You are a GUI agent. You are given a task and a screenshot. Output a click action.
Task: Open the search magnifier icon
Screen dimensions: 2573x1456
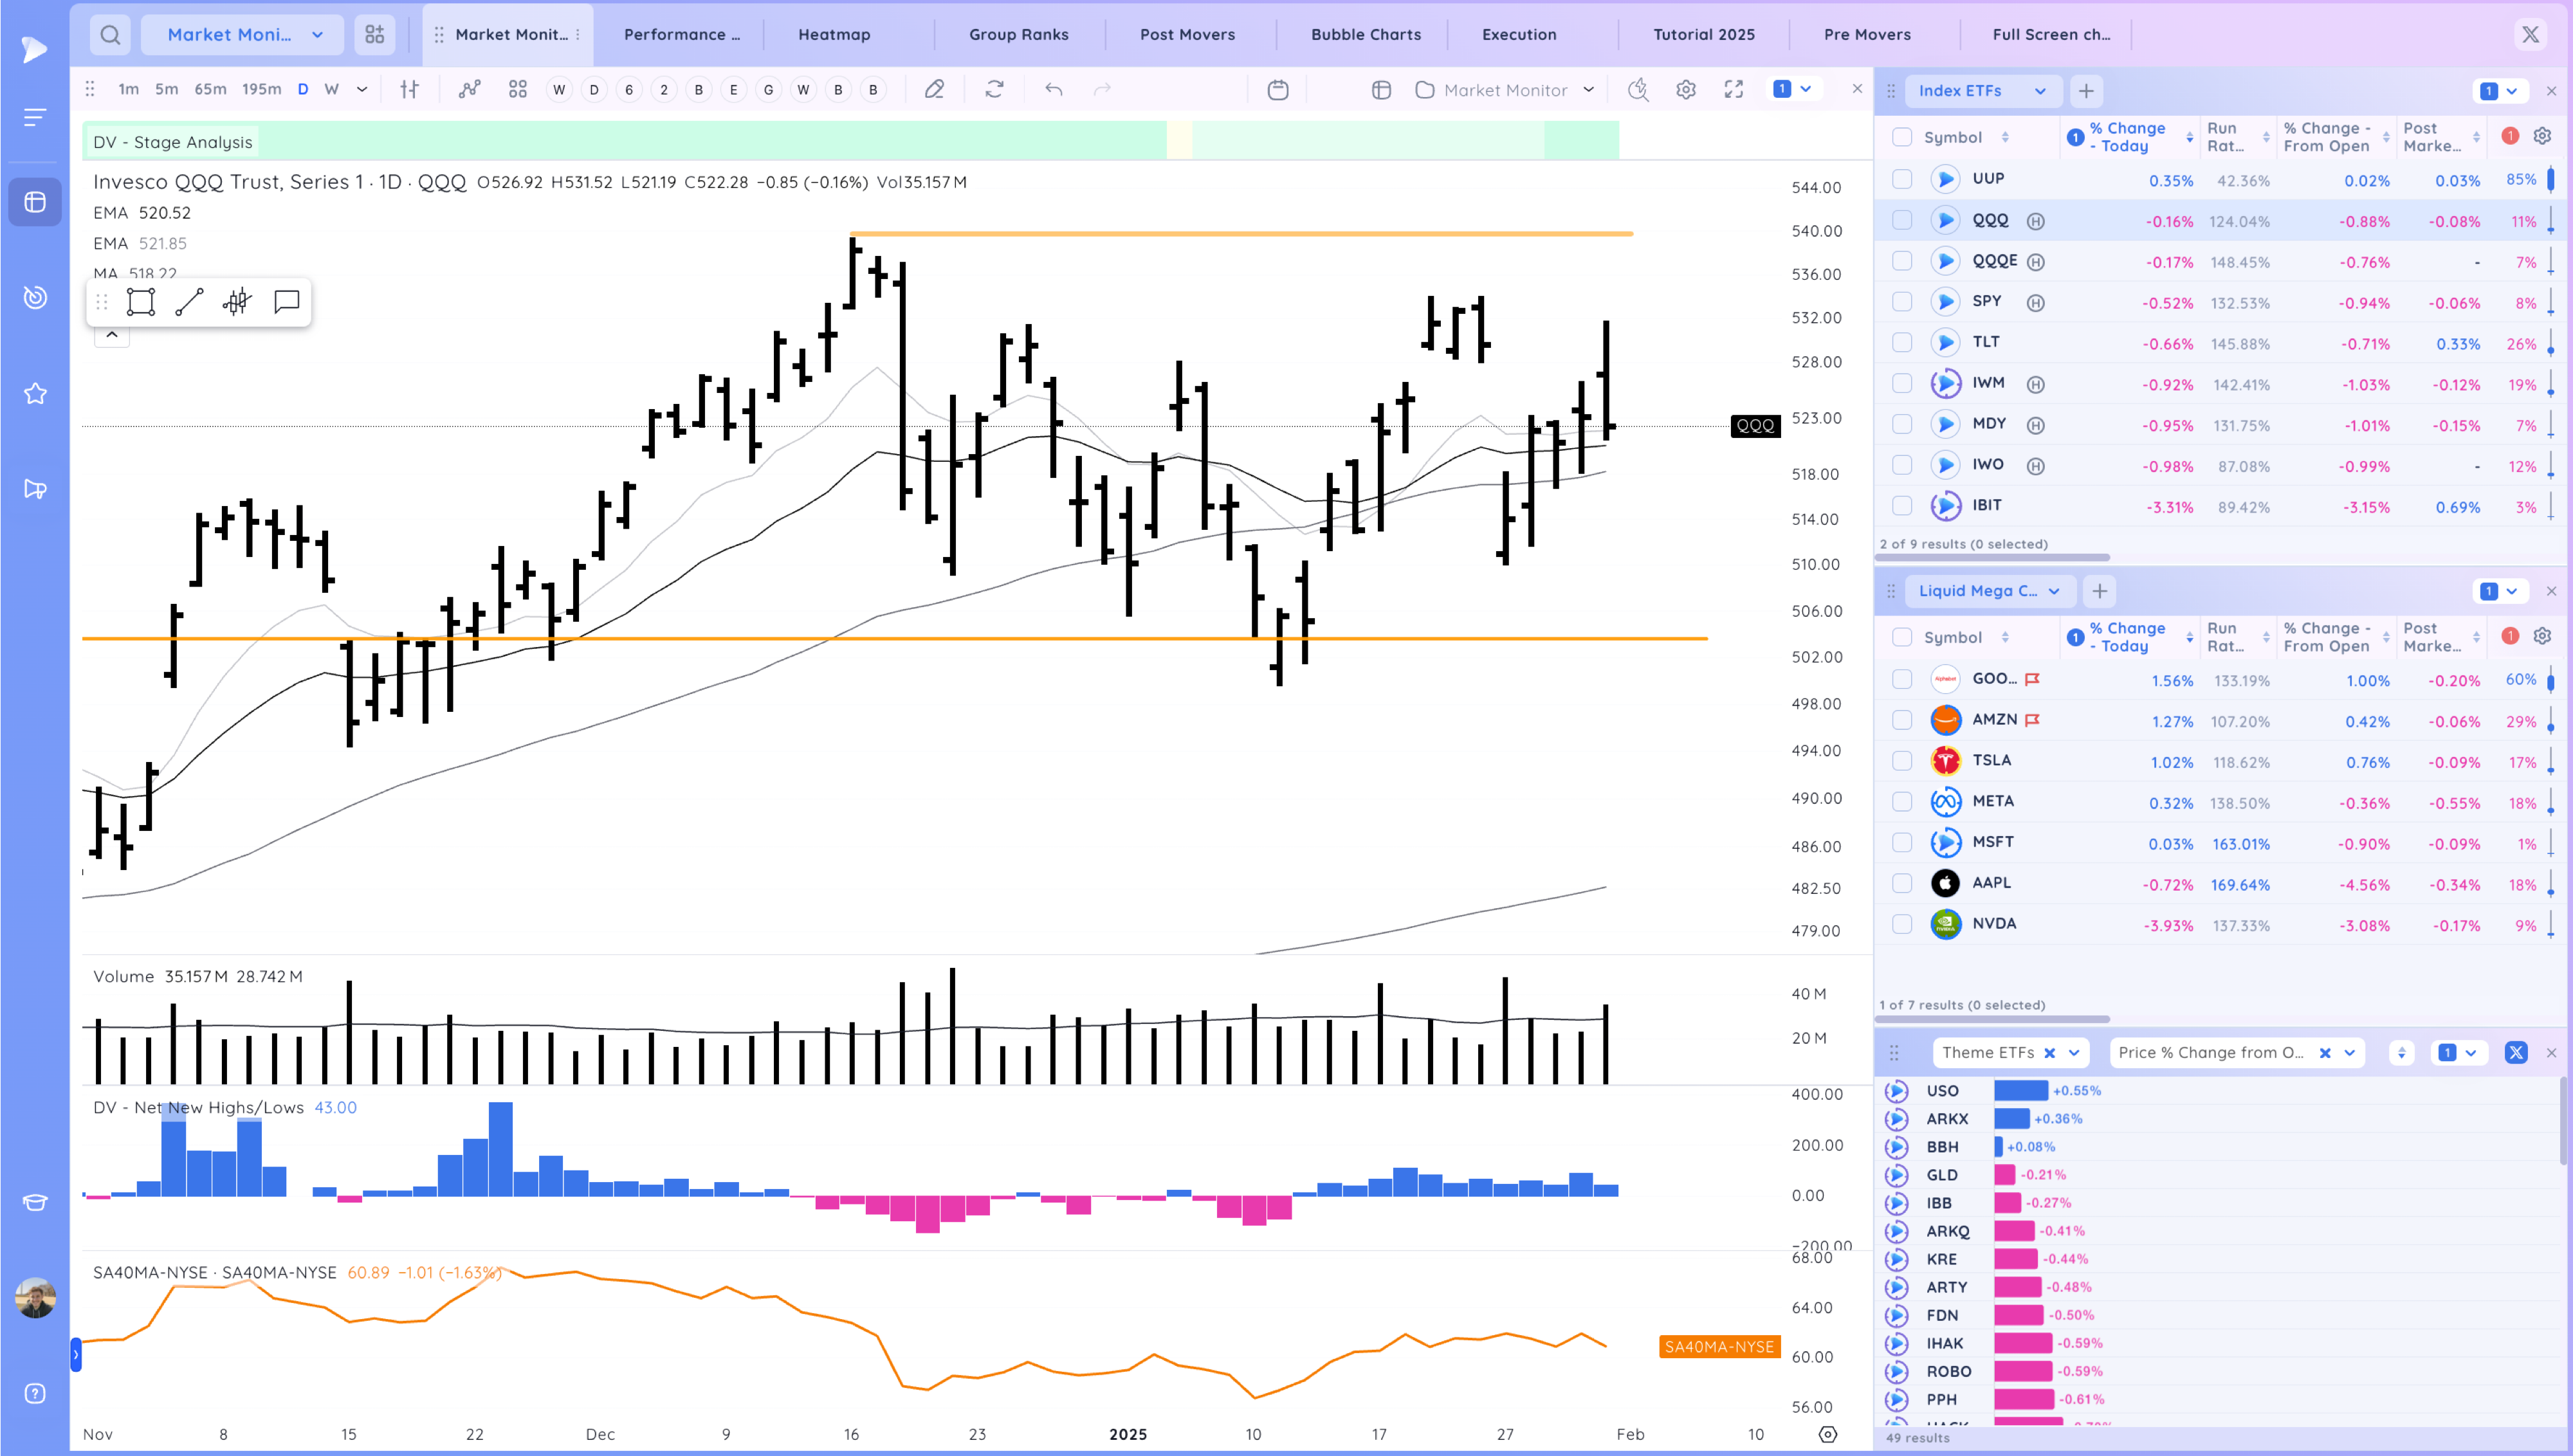tap(111, 35)
